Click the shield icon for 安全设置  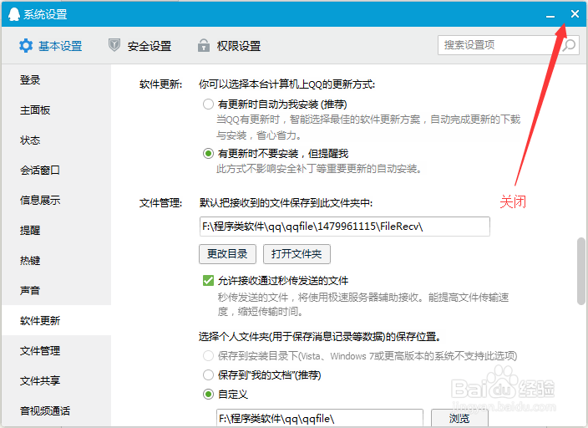114,45
